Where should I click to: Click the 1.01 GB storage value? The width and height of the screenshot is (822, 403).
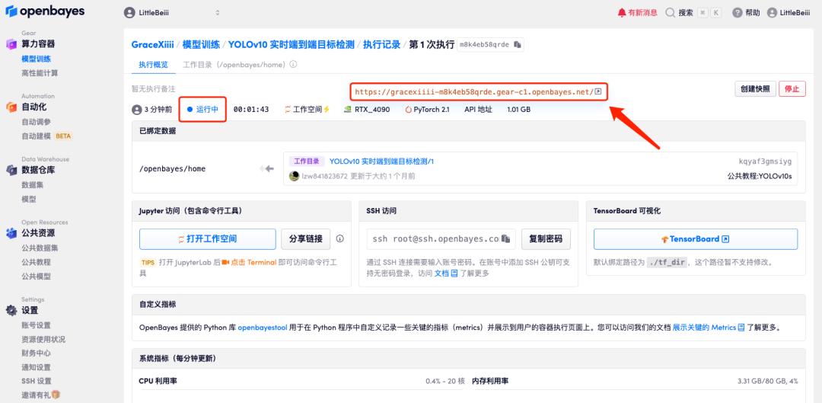518,110
